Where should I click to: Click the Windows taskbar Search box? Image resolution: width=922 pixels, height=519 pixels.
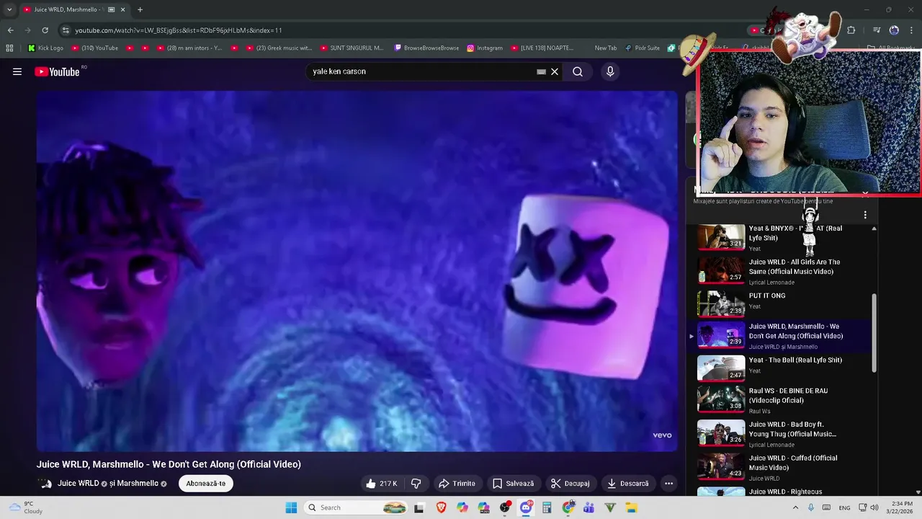(x=357, y=507)
